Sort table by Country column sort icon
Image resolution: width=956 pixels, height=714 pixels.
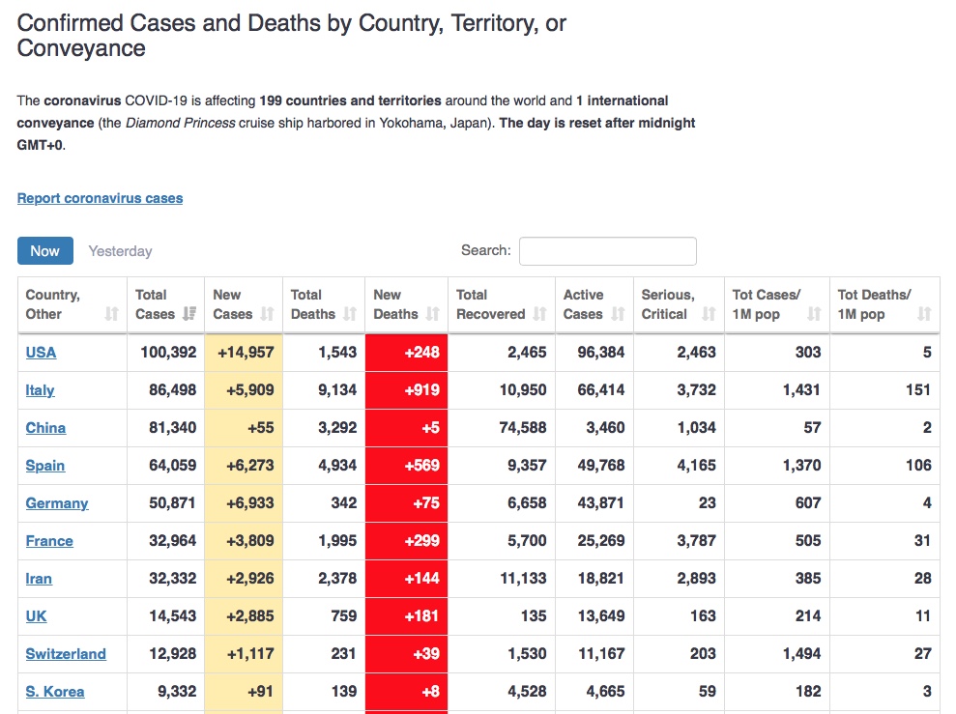coord(112,314)
